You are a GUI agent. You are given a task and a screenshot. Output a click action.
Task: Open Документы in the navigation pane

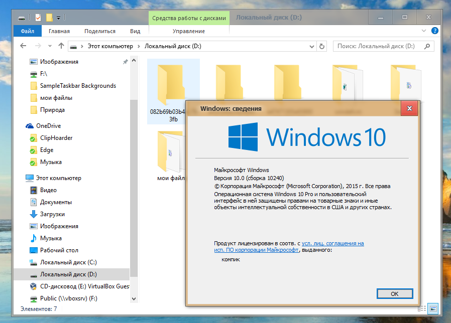pyautogui.click(x=56, y=202)
